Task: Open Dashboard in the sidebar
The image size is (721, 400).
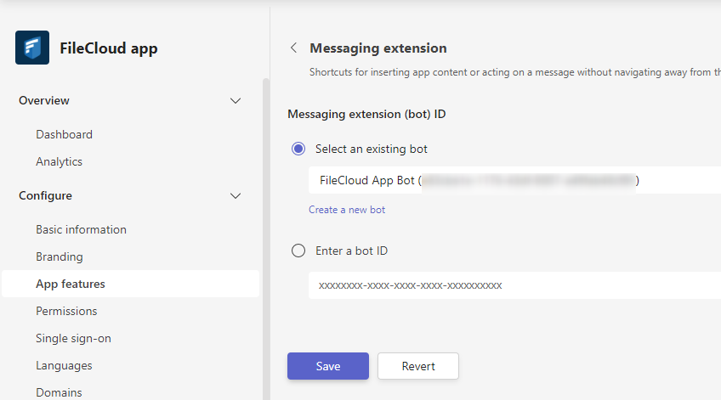Action: (64, 134)
